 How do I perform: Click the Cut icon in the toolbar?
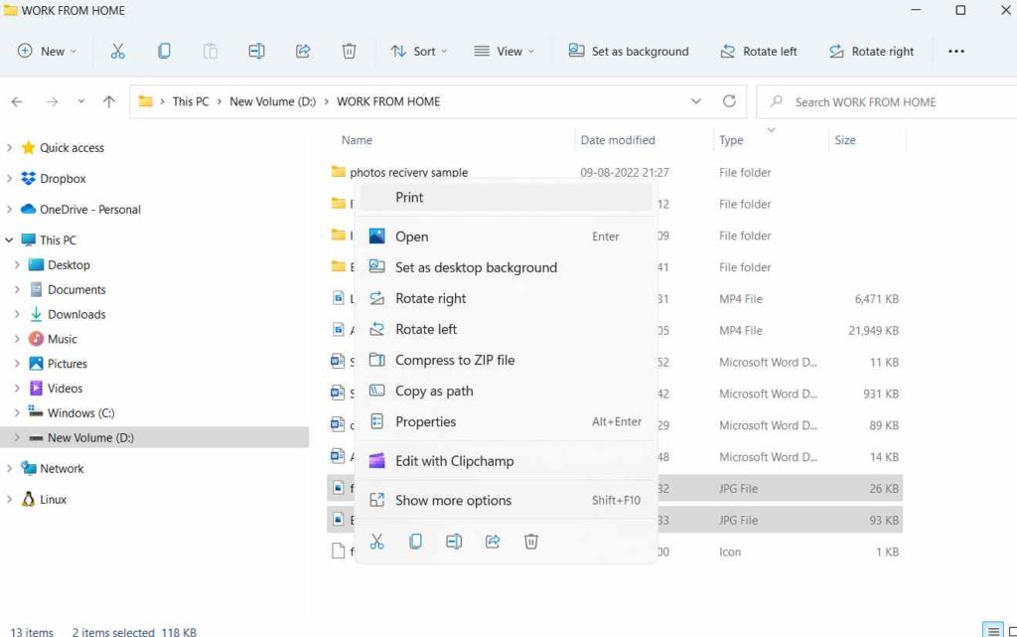[117, 52]
